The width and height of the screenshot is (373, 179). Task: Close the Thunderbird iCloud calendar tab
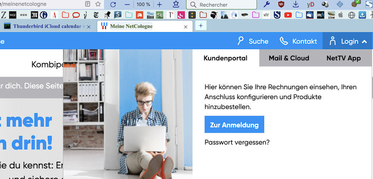[x=89, y=27]
